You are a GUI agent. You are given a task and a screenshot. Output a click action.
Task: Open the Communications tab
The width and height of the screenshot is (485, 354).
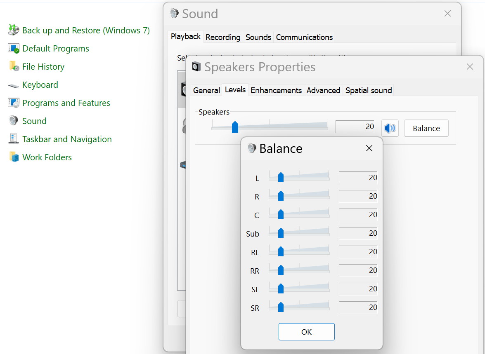coord(304,37)
